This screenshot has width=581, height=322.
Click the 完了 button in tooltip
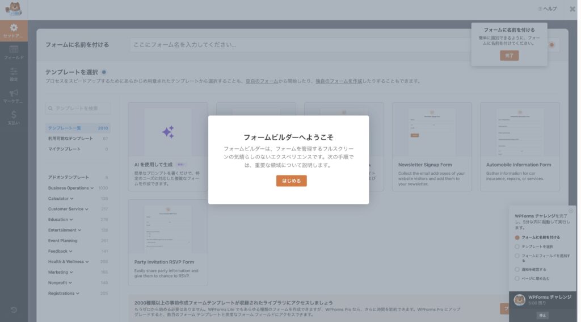click(x=509, y=56)
